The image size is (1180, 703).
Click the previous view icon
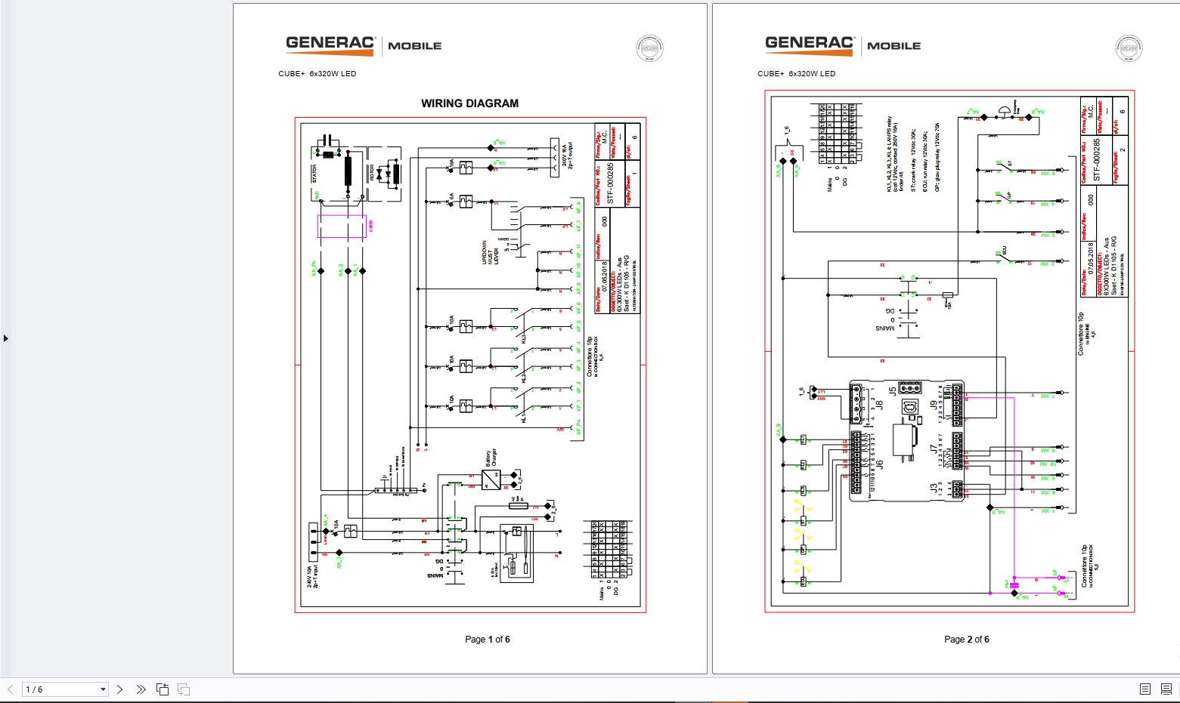tap(163, 689)
